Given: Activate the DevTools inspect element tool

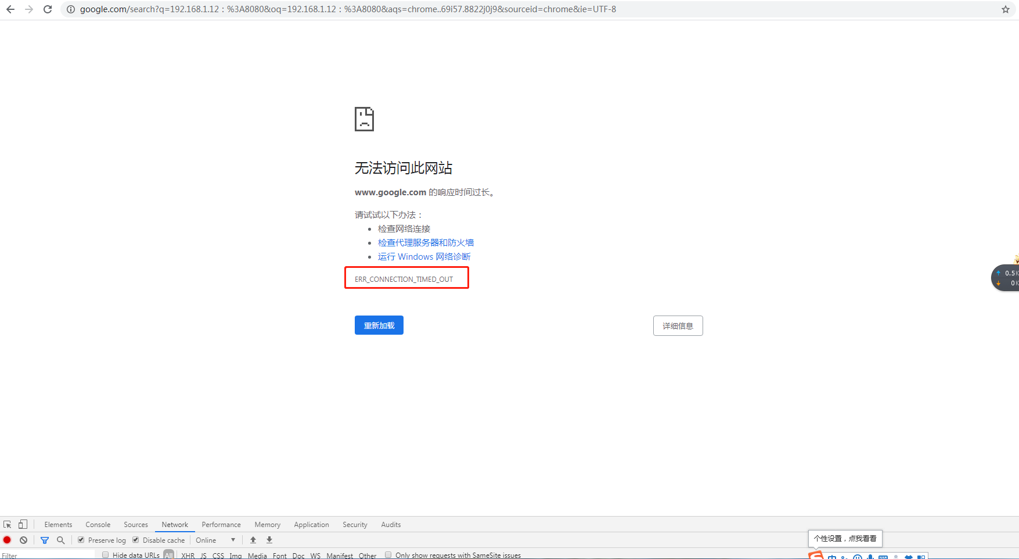Looking at the screenshot, I should click(8, 524).
